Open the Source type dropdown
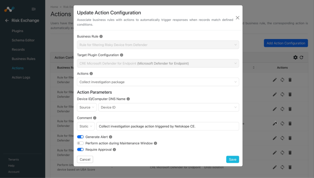Image resolution: width=314 pixels, height=178 pixels. (87, 107)
